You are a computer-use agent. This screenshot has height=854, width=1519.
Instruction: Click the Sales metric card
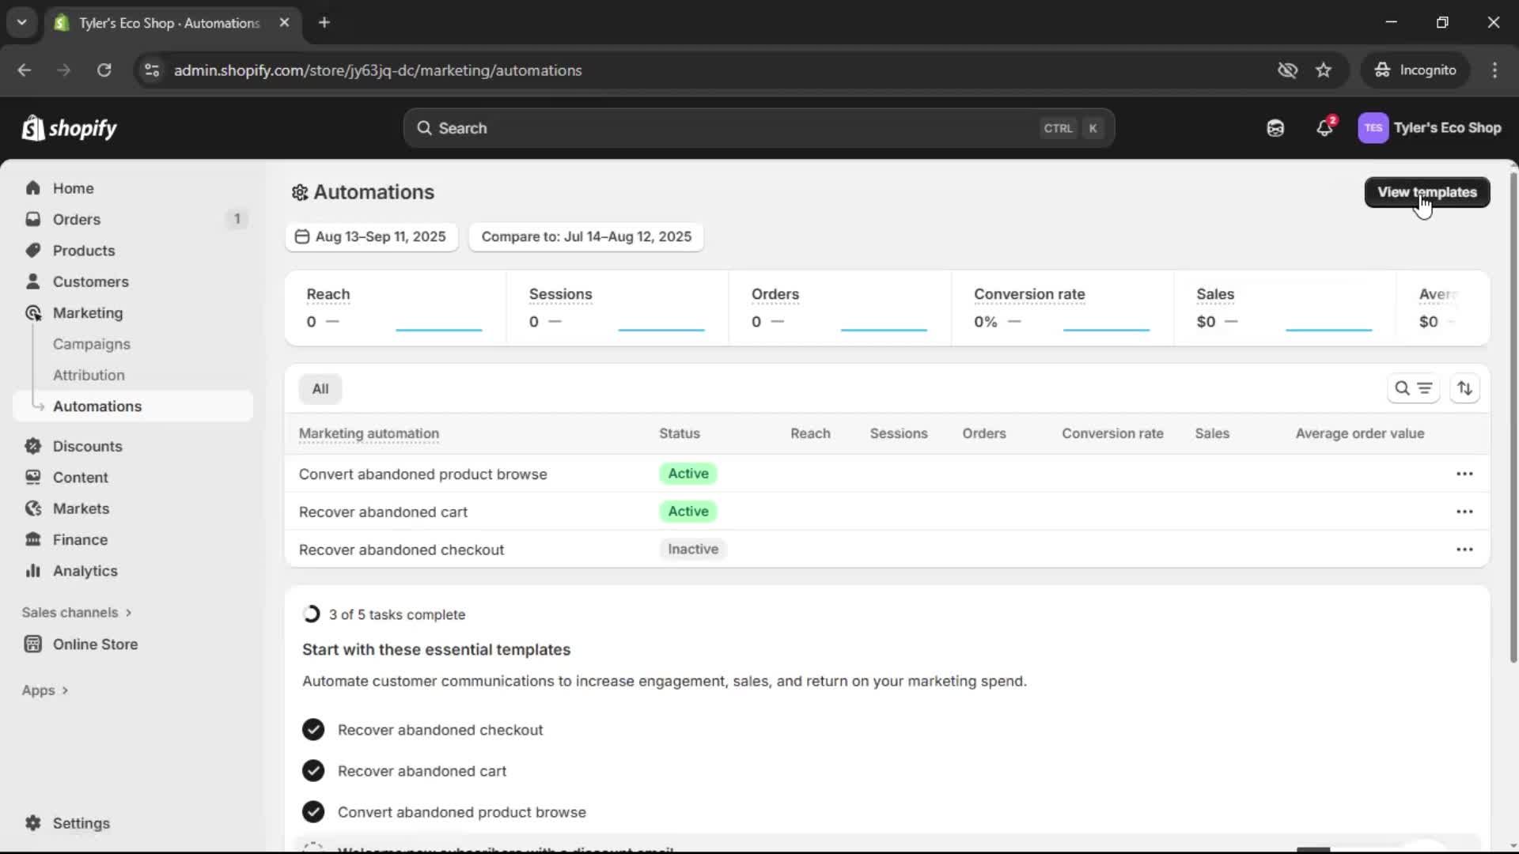[x=1285, y=308]
